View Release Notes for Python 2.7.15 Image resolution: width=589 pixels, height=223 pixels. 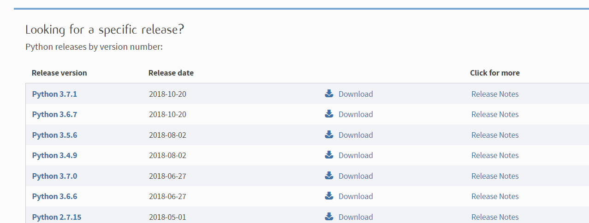pos(495,217)
